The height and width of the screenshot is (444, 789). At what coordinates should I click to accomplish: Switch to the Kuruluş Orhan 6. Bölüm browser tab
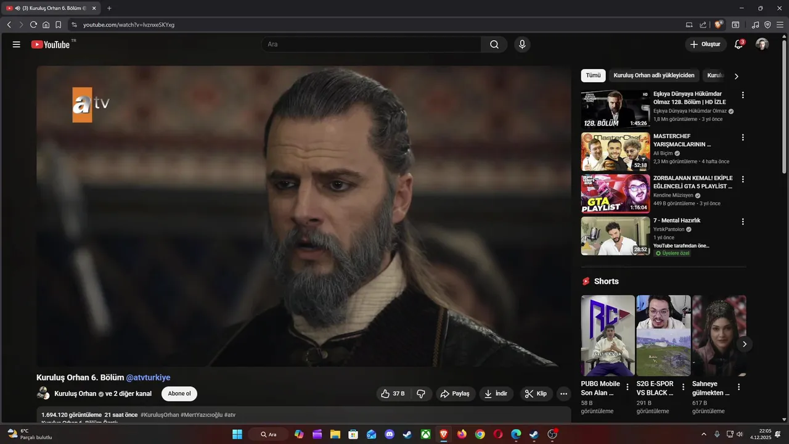click(52, 8)
